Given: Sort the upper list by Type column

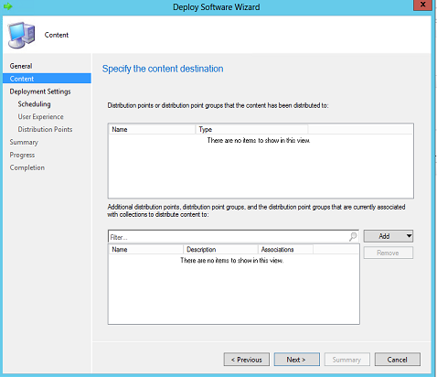Looking at the screenshot, I should (251, 129).
